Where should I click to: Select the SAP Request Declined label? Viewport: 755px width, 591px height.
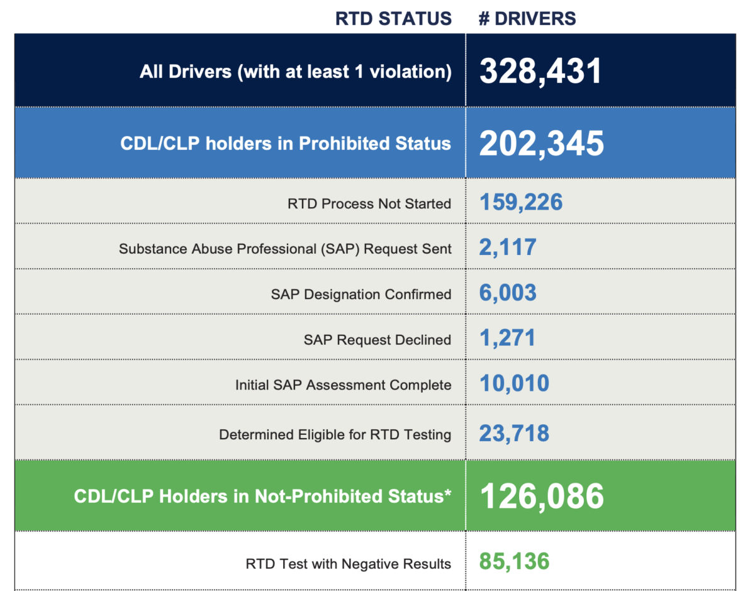(x=377, y=339)
